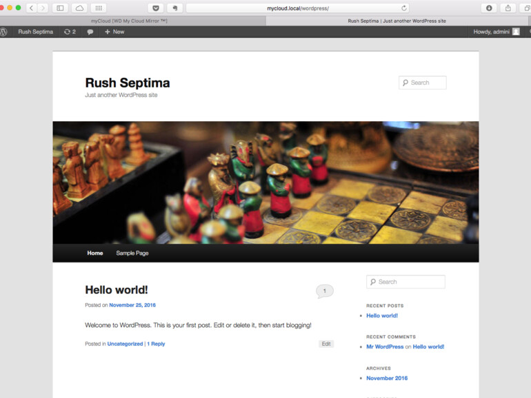Show Top Sites grid icon
This screenshot has height=398, width=531.
(x=99, y=8)
